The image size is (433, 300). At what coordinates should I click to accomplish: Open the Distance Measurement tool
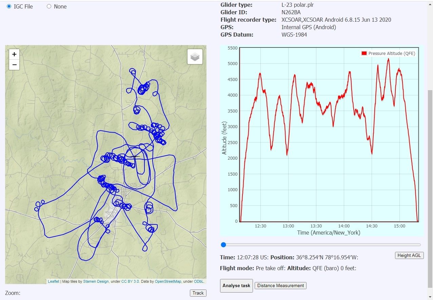point(280,285)
